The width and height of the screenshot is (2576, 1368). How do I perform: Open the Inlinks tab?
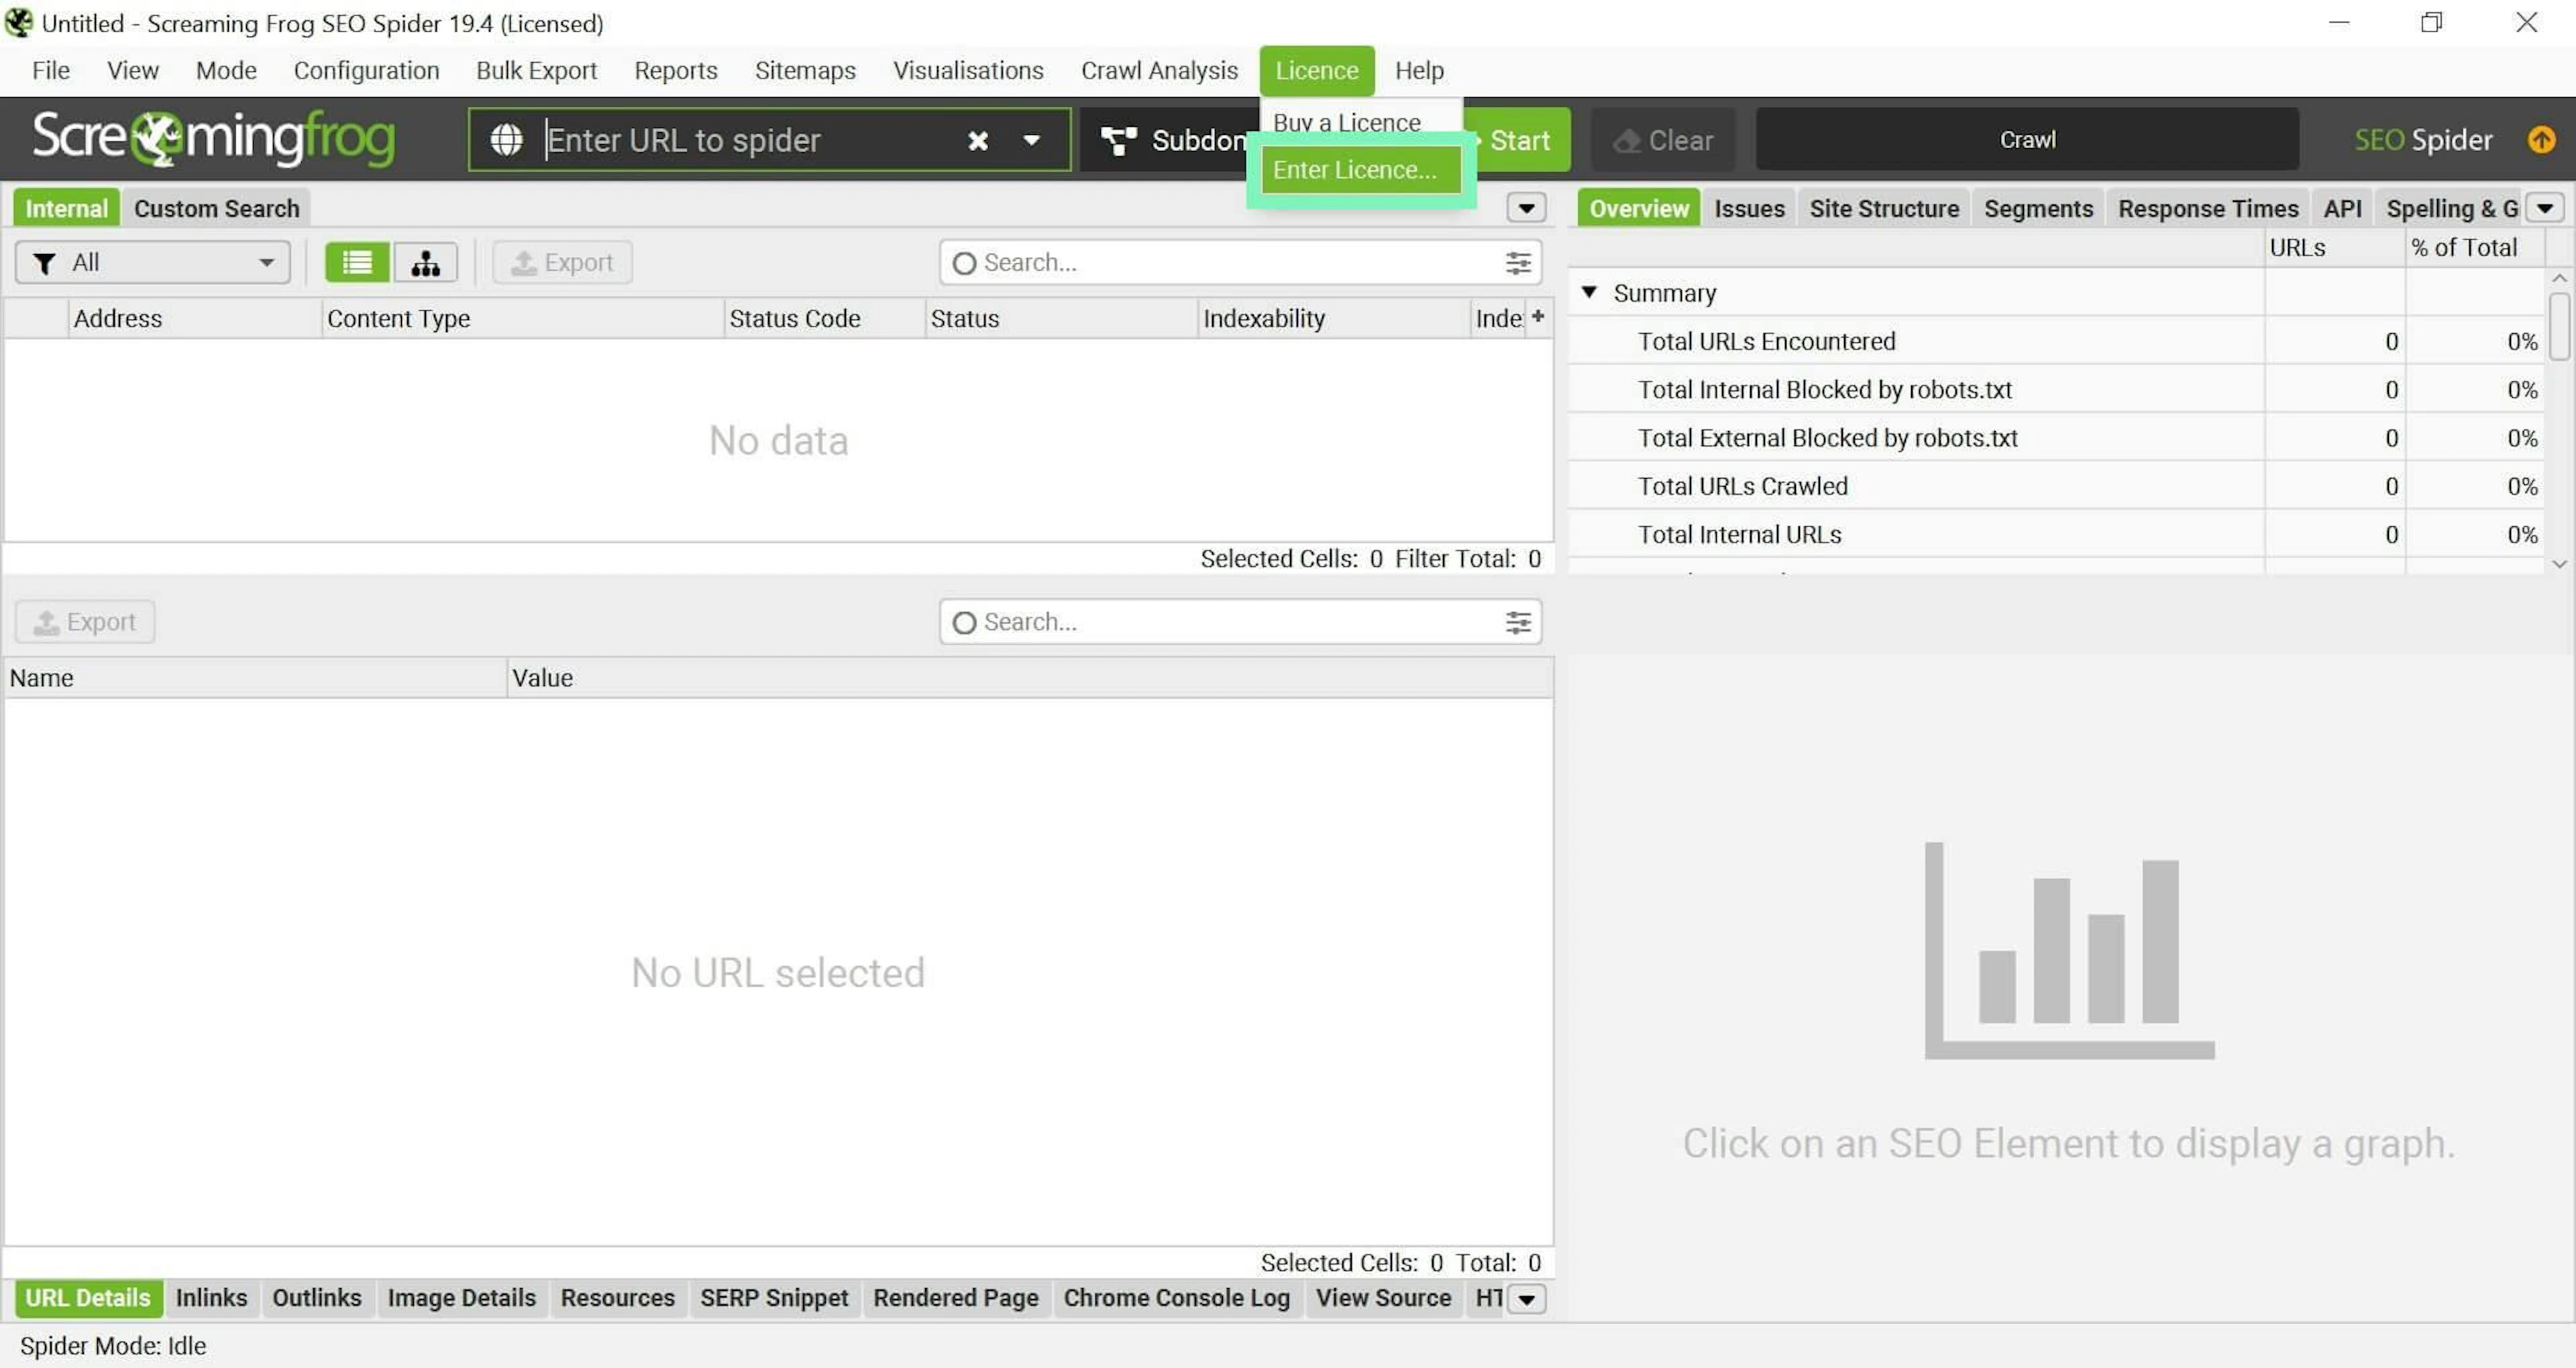point(211,1298)
